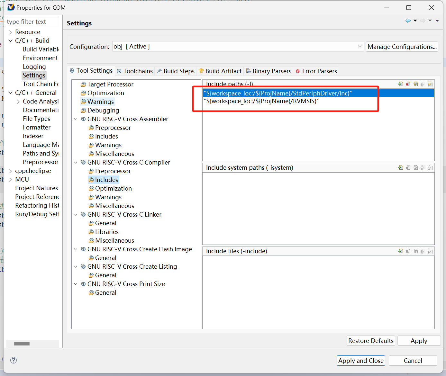The image size is (446, 376).
Task: Switch to the Toolchains tab
Action: 135,71
